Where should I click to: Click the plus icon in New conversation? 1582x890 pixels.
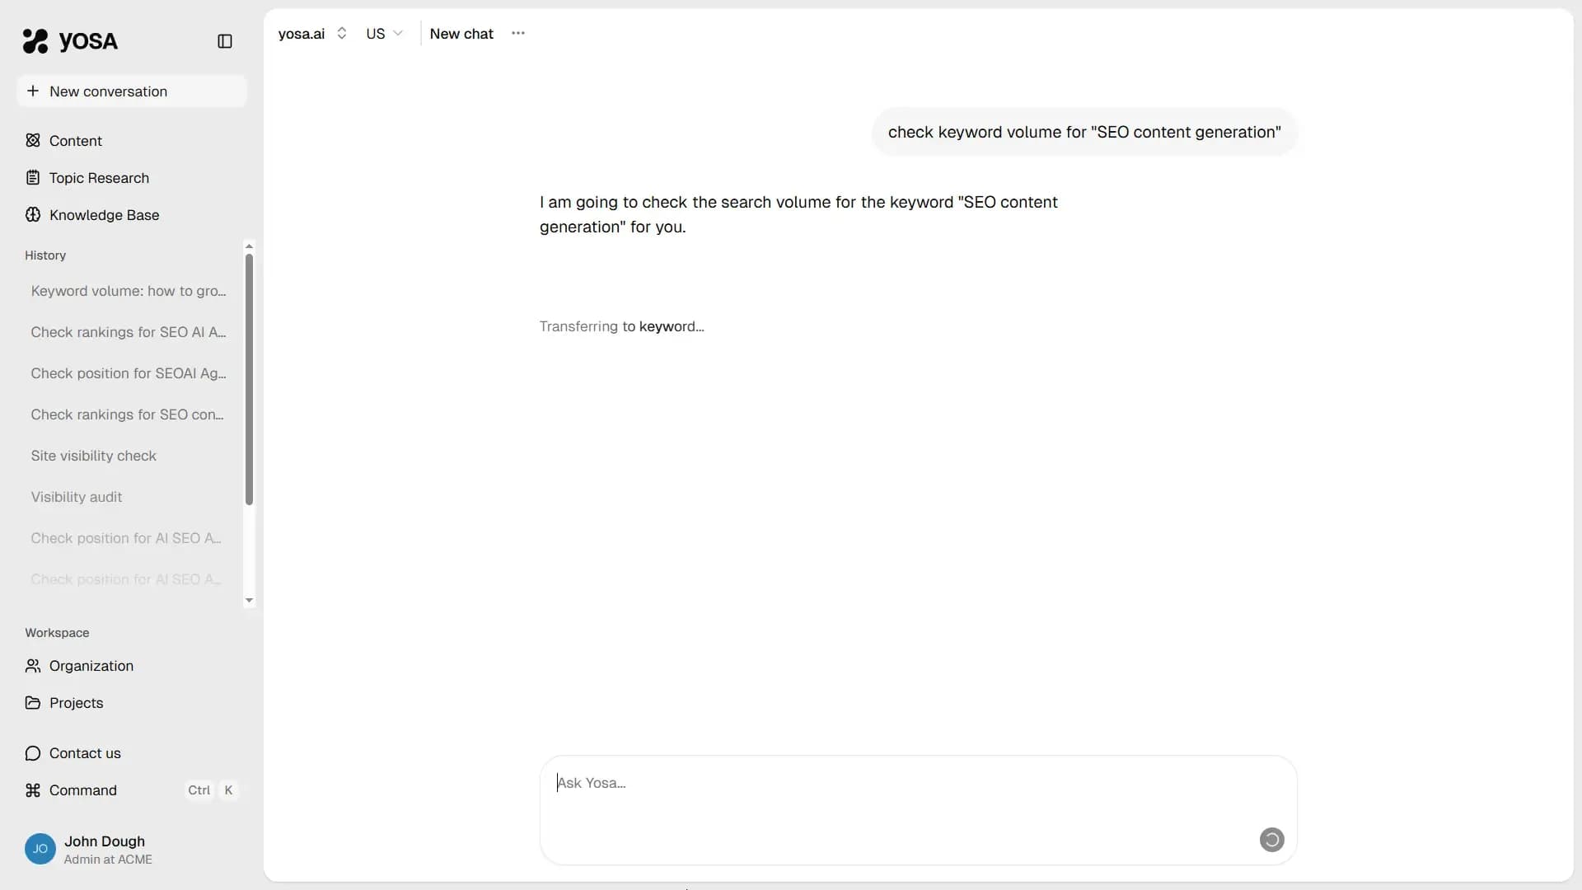[x=33, y=91]
